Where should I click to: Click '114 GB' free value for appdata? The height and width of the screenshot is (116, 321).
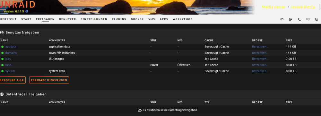291,47
